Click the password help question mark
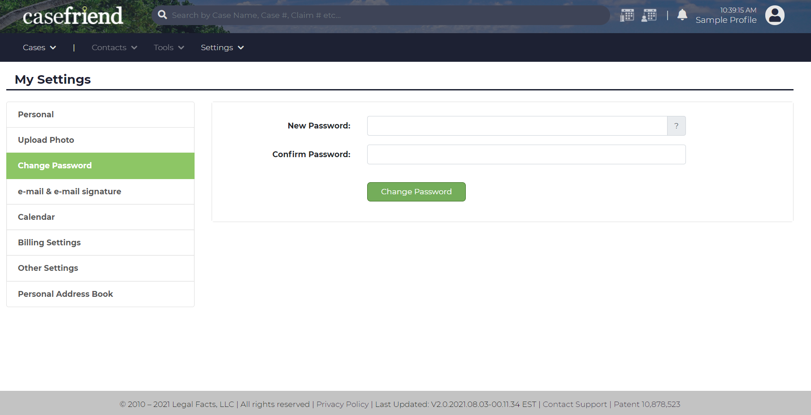This screenshot has height=415, width=811. [676, 126]
